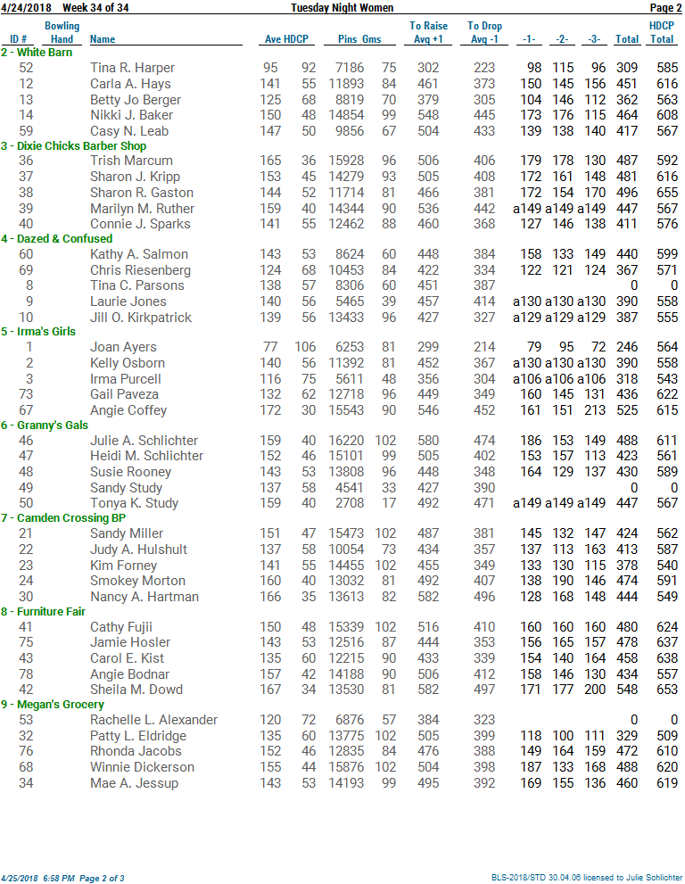Click the 'Tuesday Night Women' report title
Screen dimensions: 685x884
pyautogui.click(x=342, y=7)
